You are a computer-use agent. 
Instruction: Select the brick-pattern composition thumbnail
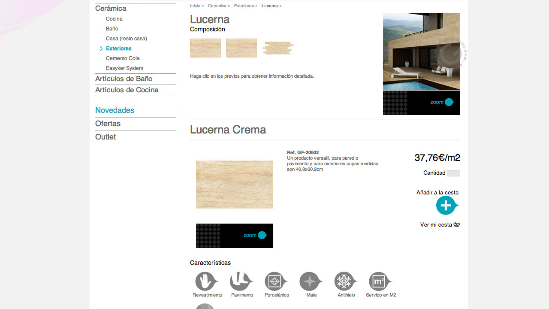click(278, 48)
